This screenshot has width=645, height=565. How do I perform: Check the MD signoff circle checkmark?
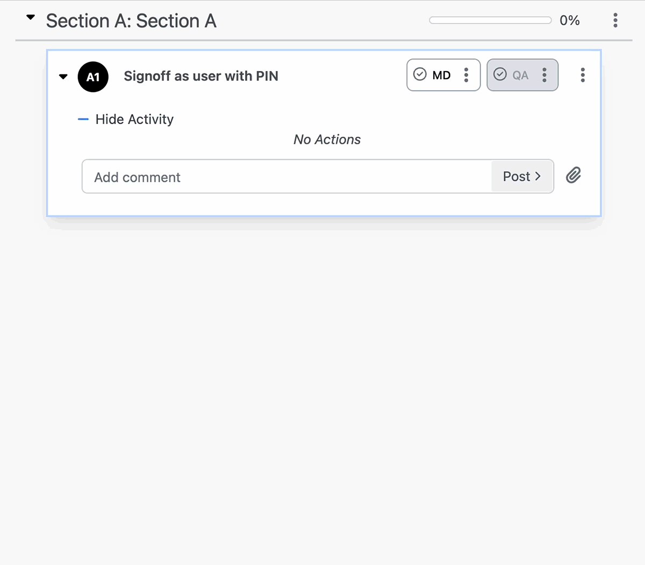(420, 74)
